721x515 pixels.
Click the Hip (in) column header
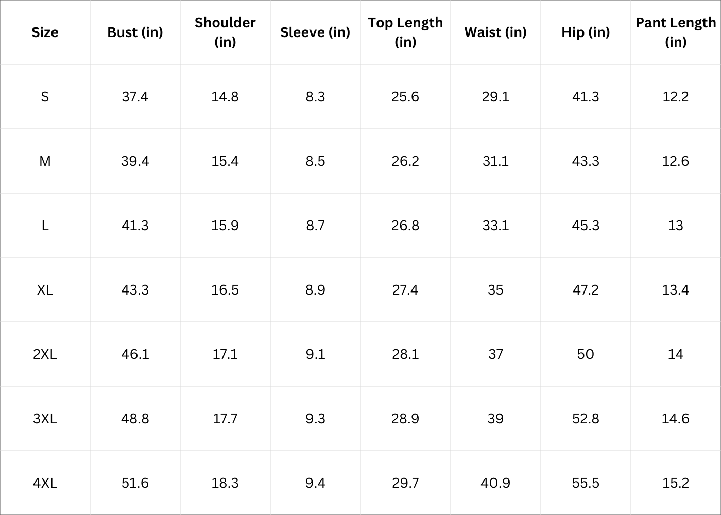[x=586, y=32]
